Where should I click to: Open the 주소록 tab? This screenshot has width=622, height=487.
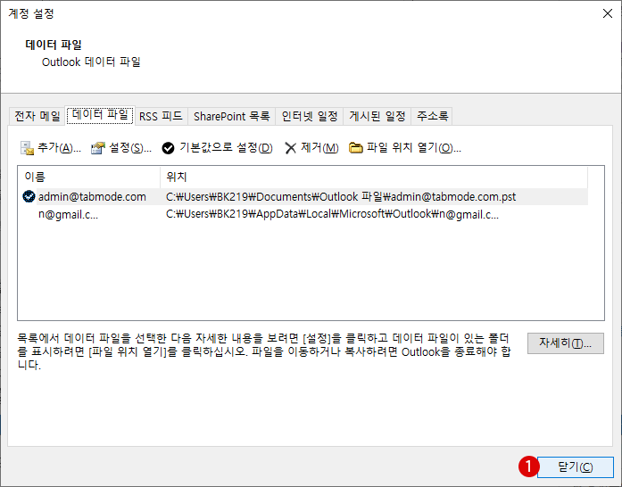432,116
